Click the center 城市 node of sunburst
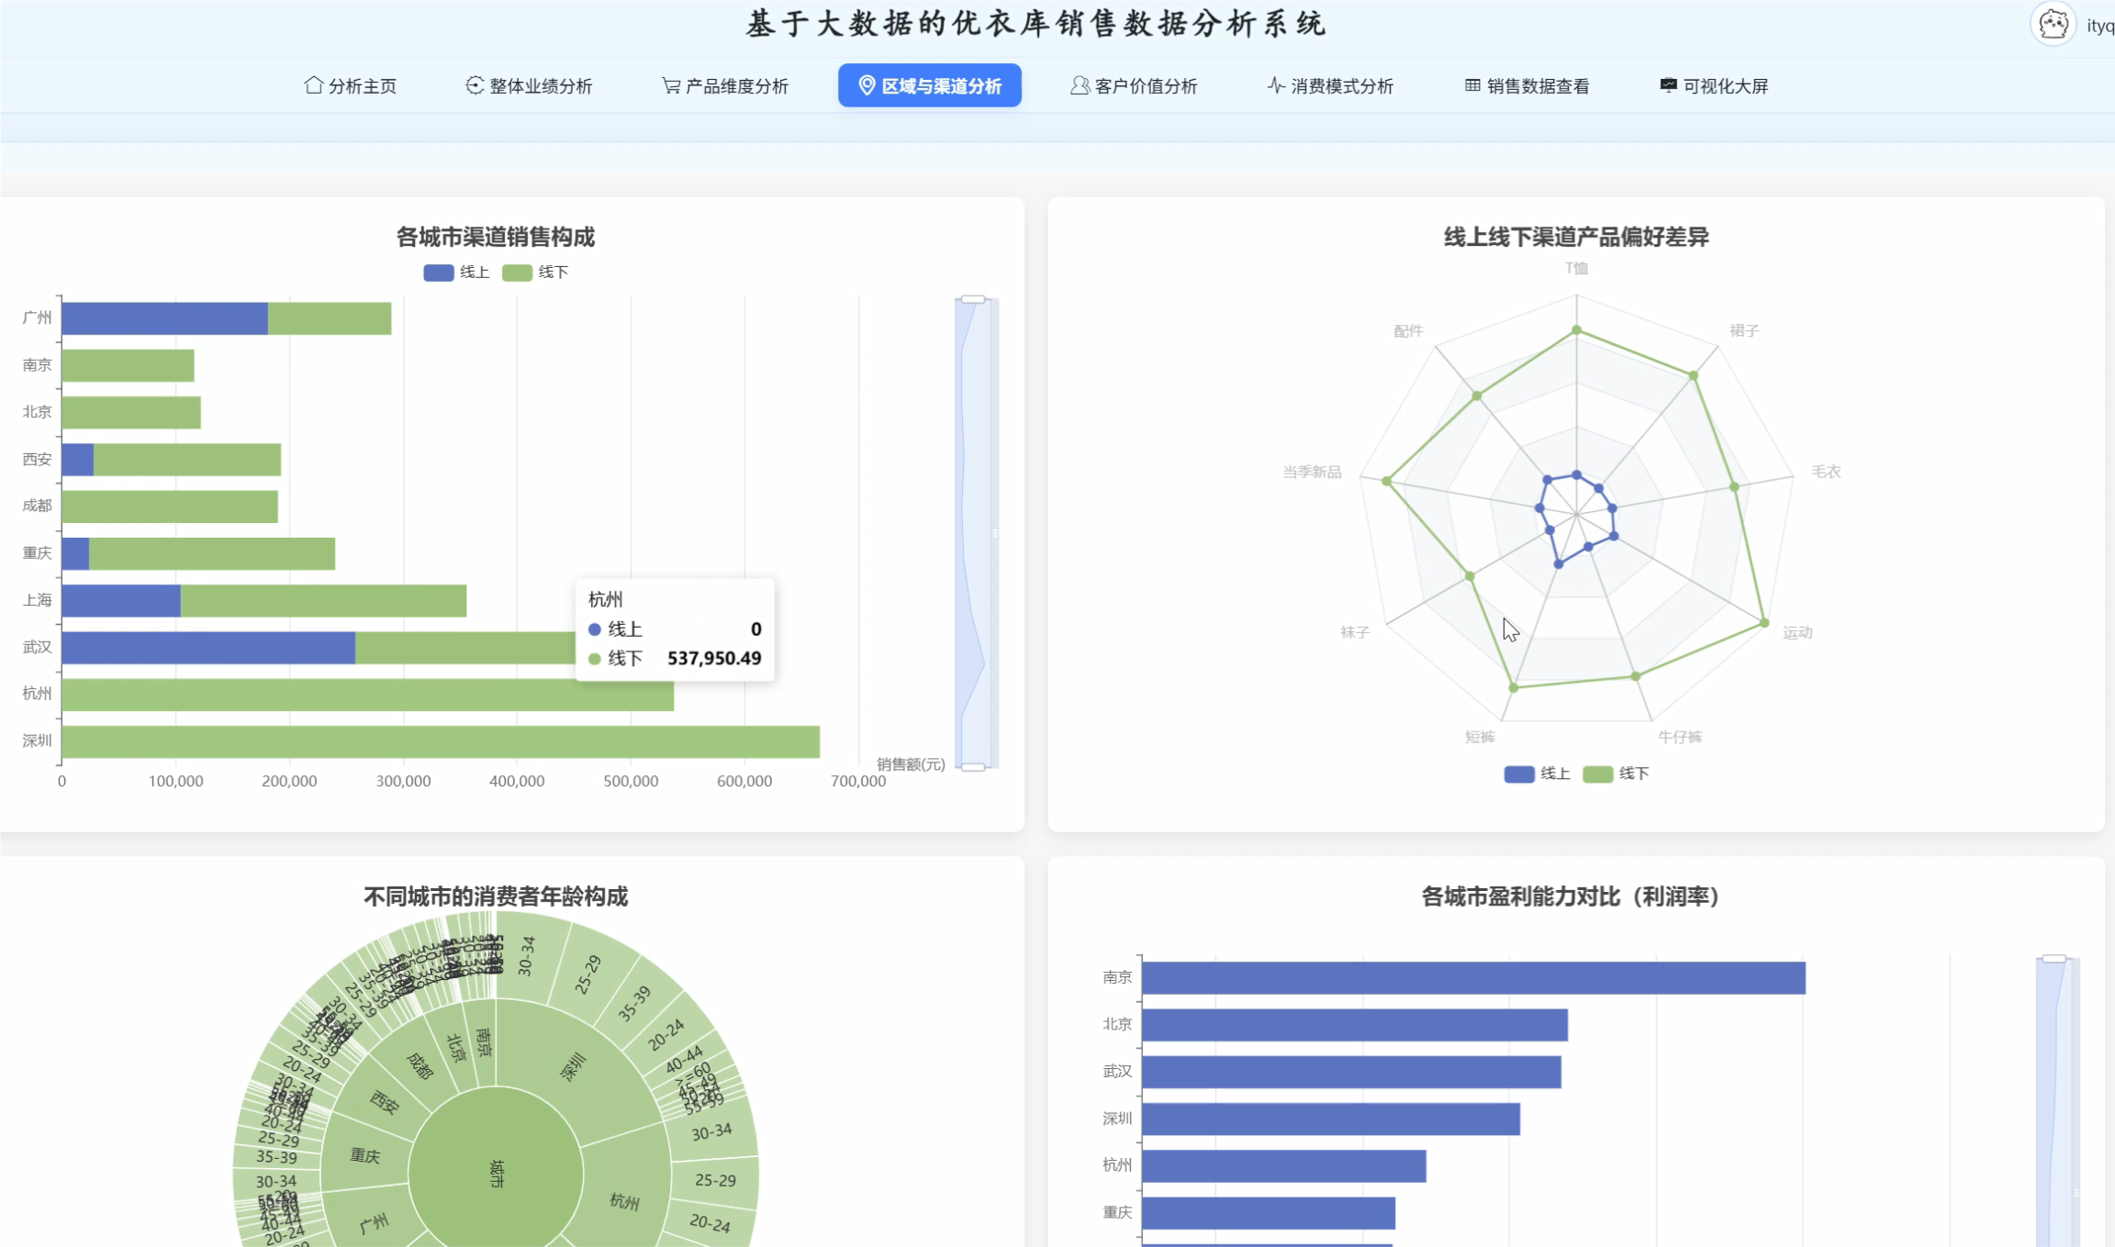Image resolution: width=2115 pixels, height=1247 pixels. tap(496, 1174)
